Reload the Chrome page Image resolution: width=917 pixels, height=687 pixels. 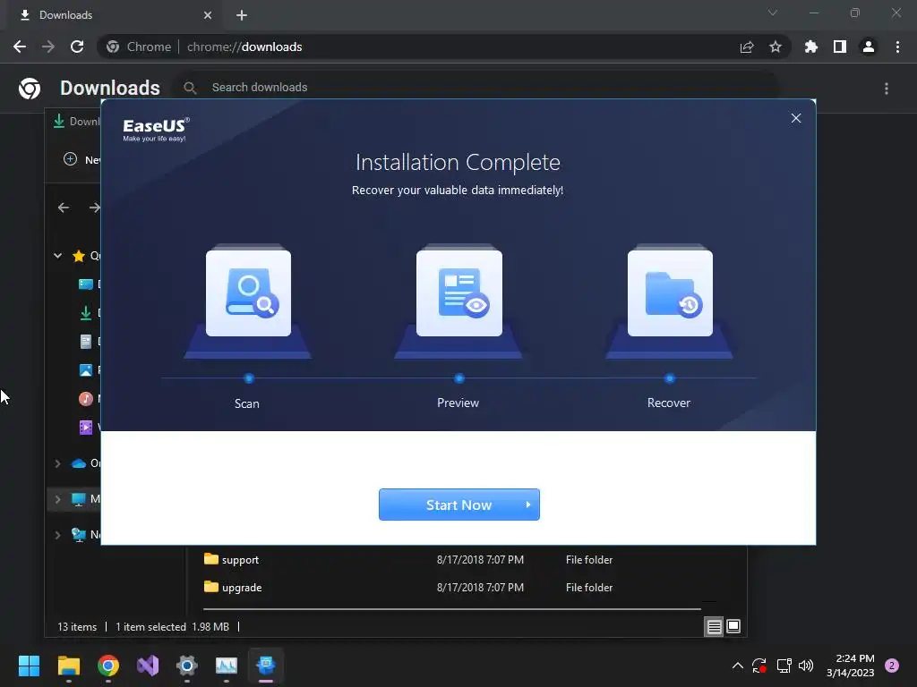click(x=77, y=47)
